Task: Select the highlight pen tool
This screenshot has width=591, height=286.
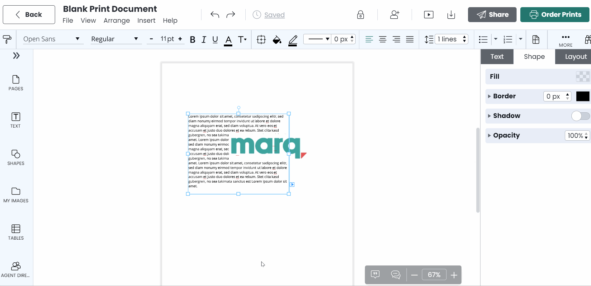Action: (x=292, y=40)
